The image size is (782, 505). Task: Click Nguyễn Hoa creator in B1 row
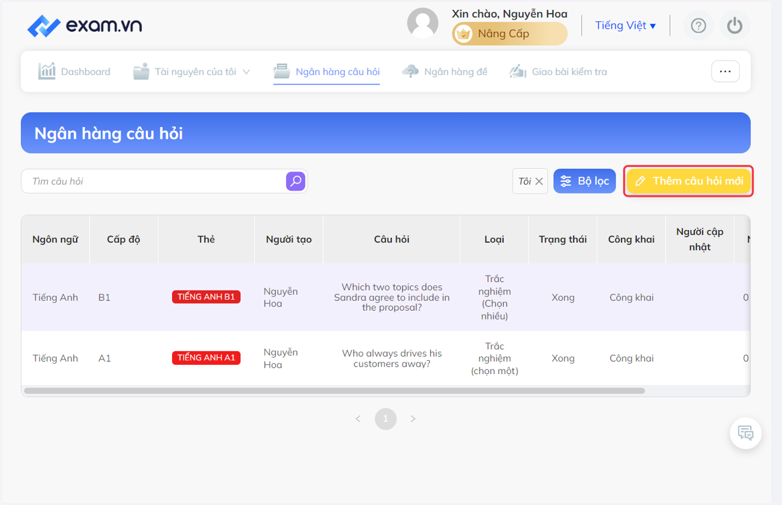(x=281, y=297)
